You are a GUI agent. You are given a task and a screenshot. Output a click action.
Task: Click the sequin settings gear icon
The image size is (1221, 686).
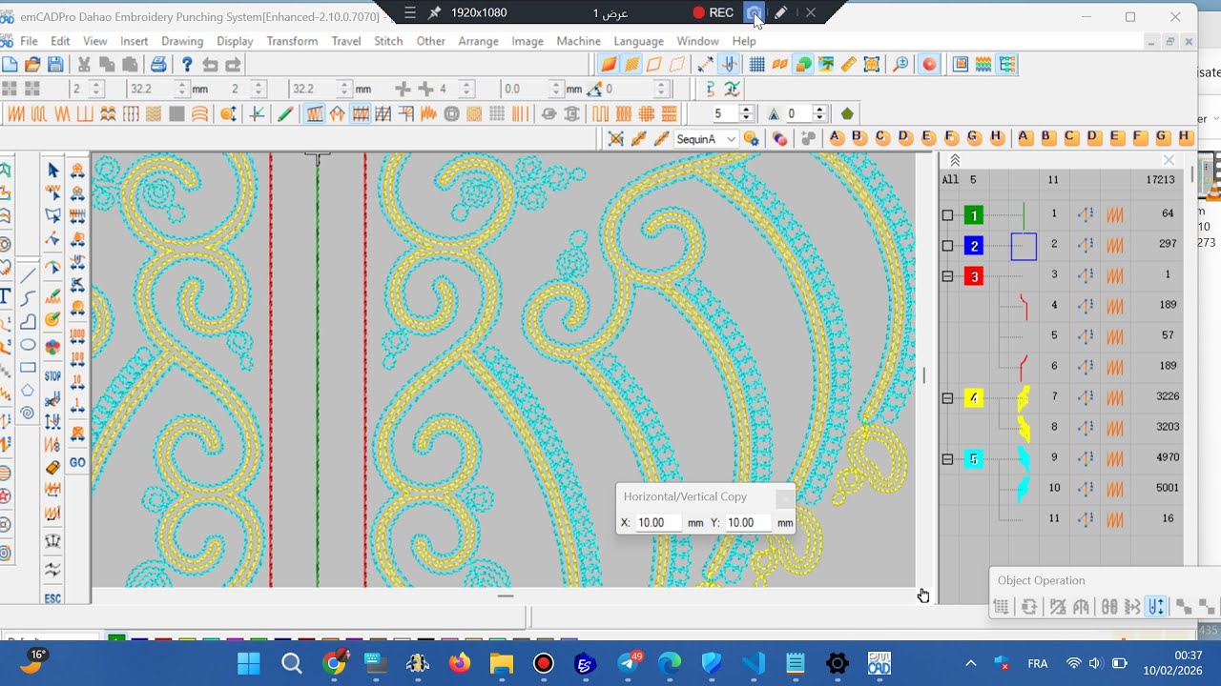pyautogui.click(x=751, y=139)
